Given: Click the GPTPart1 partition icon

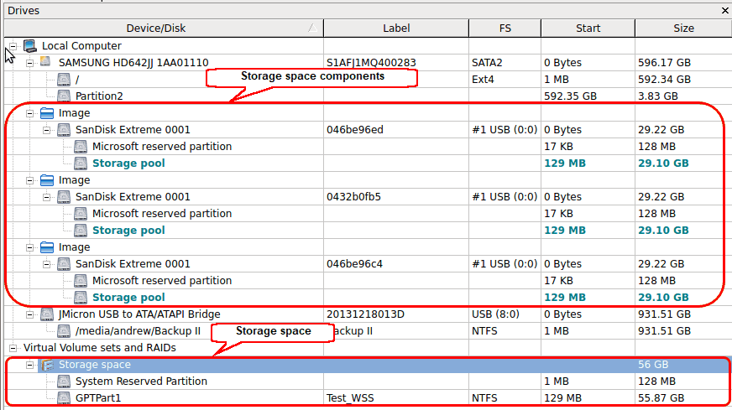Looking at the screenshot, I should click(64, 398).
